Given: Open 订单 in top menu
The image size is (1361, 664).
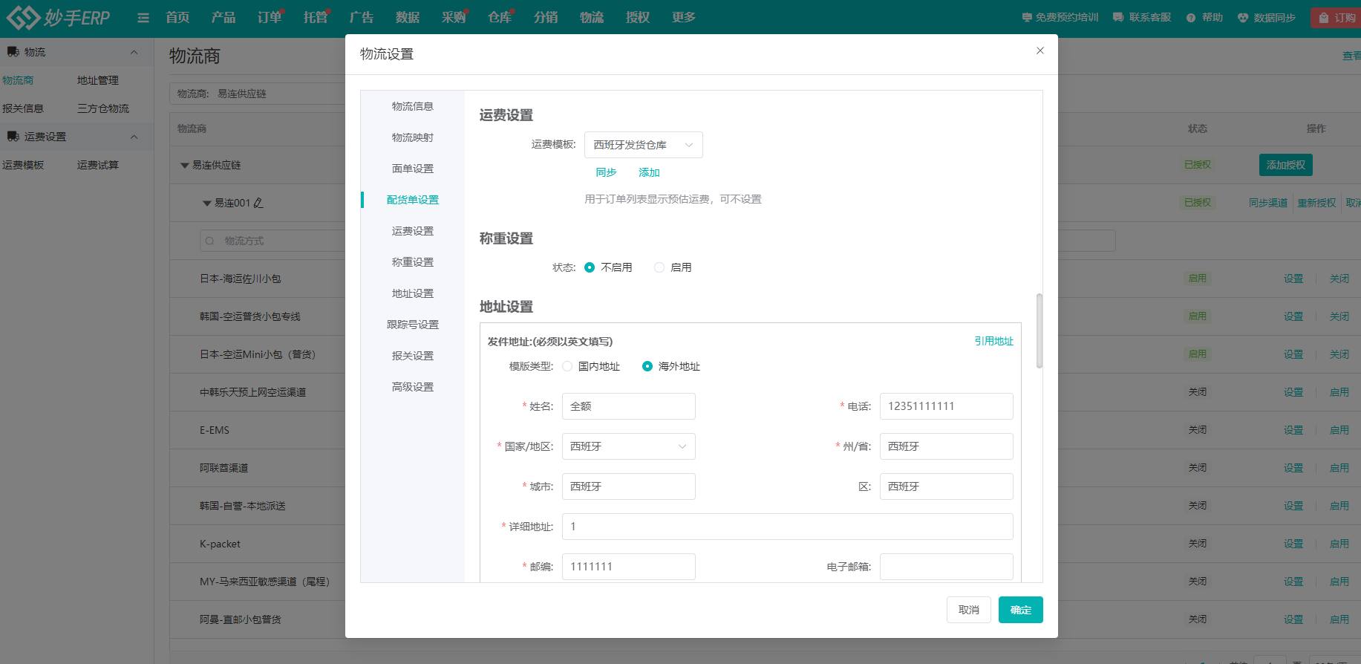Looking at the screenshot, I should [x=270, y=17].
